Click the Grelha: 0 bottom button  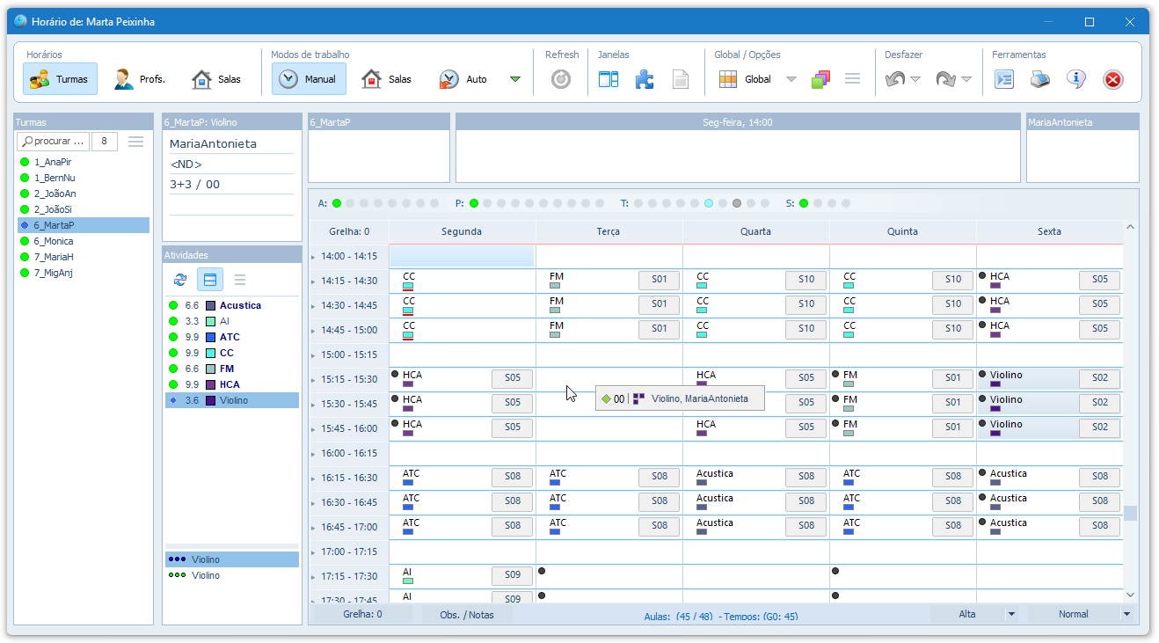[362, 614]
